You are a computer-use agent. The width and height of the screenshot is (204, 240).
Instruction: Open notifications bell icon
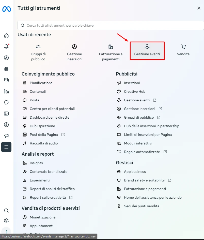6,47
